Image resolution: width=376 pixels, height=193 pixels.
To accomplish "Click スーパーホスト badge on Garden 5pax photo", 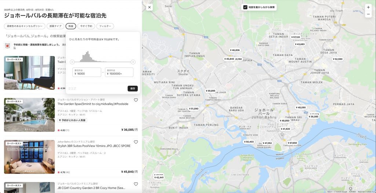I will (x=14, y=101).
